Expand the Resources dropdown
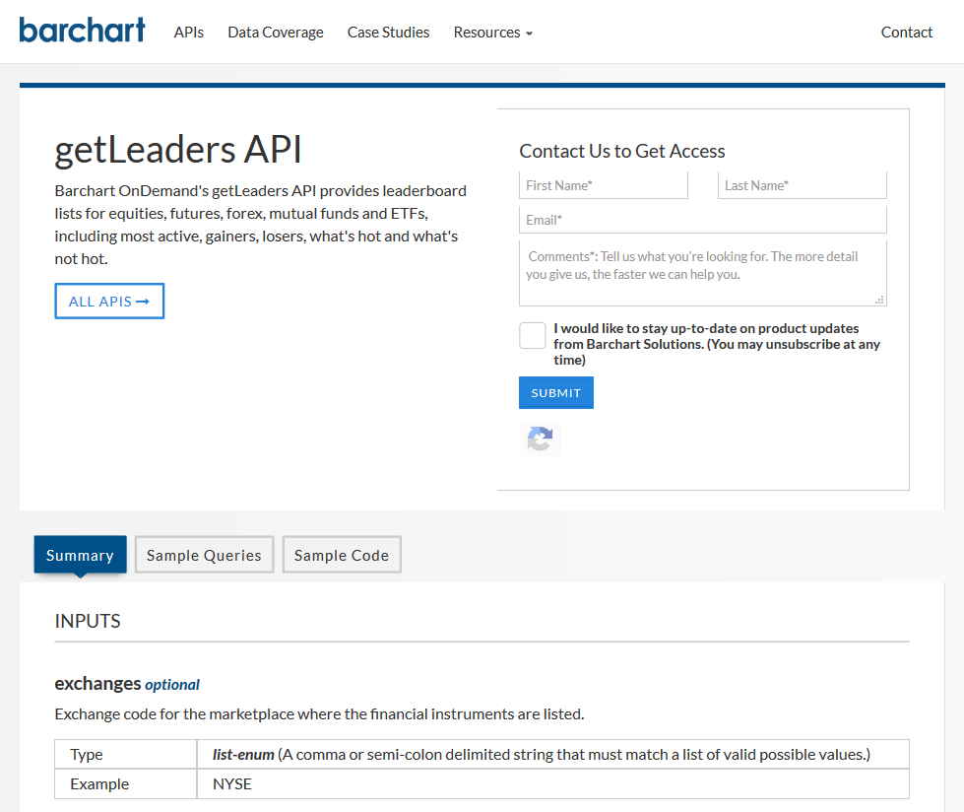Screen dimensions: 964x812 point(493,32)
